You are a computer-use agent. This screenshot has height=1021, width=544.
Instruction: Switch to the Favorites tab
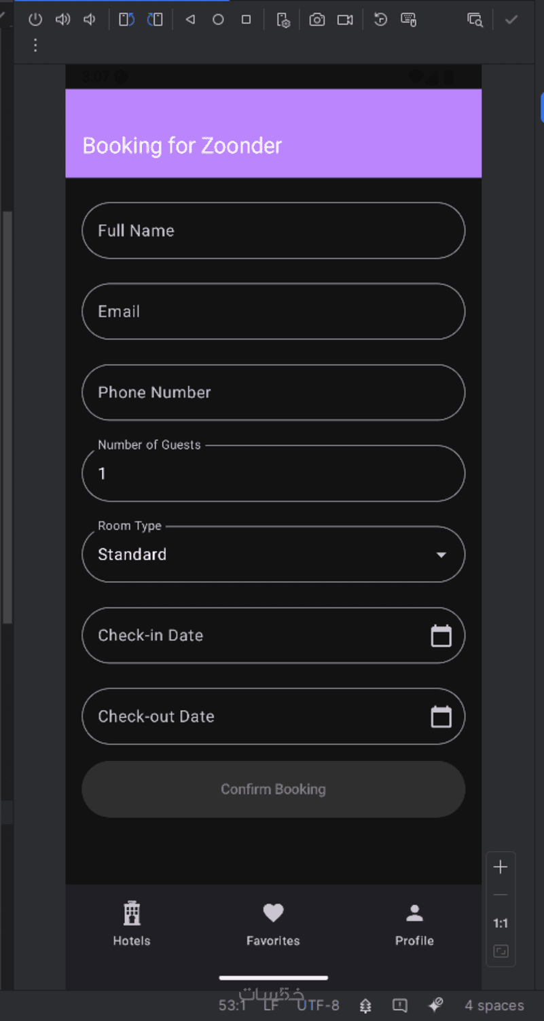[x=273, y=923]
